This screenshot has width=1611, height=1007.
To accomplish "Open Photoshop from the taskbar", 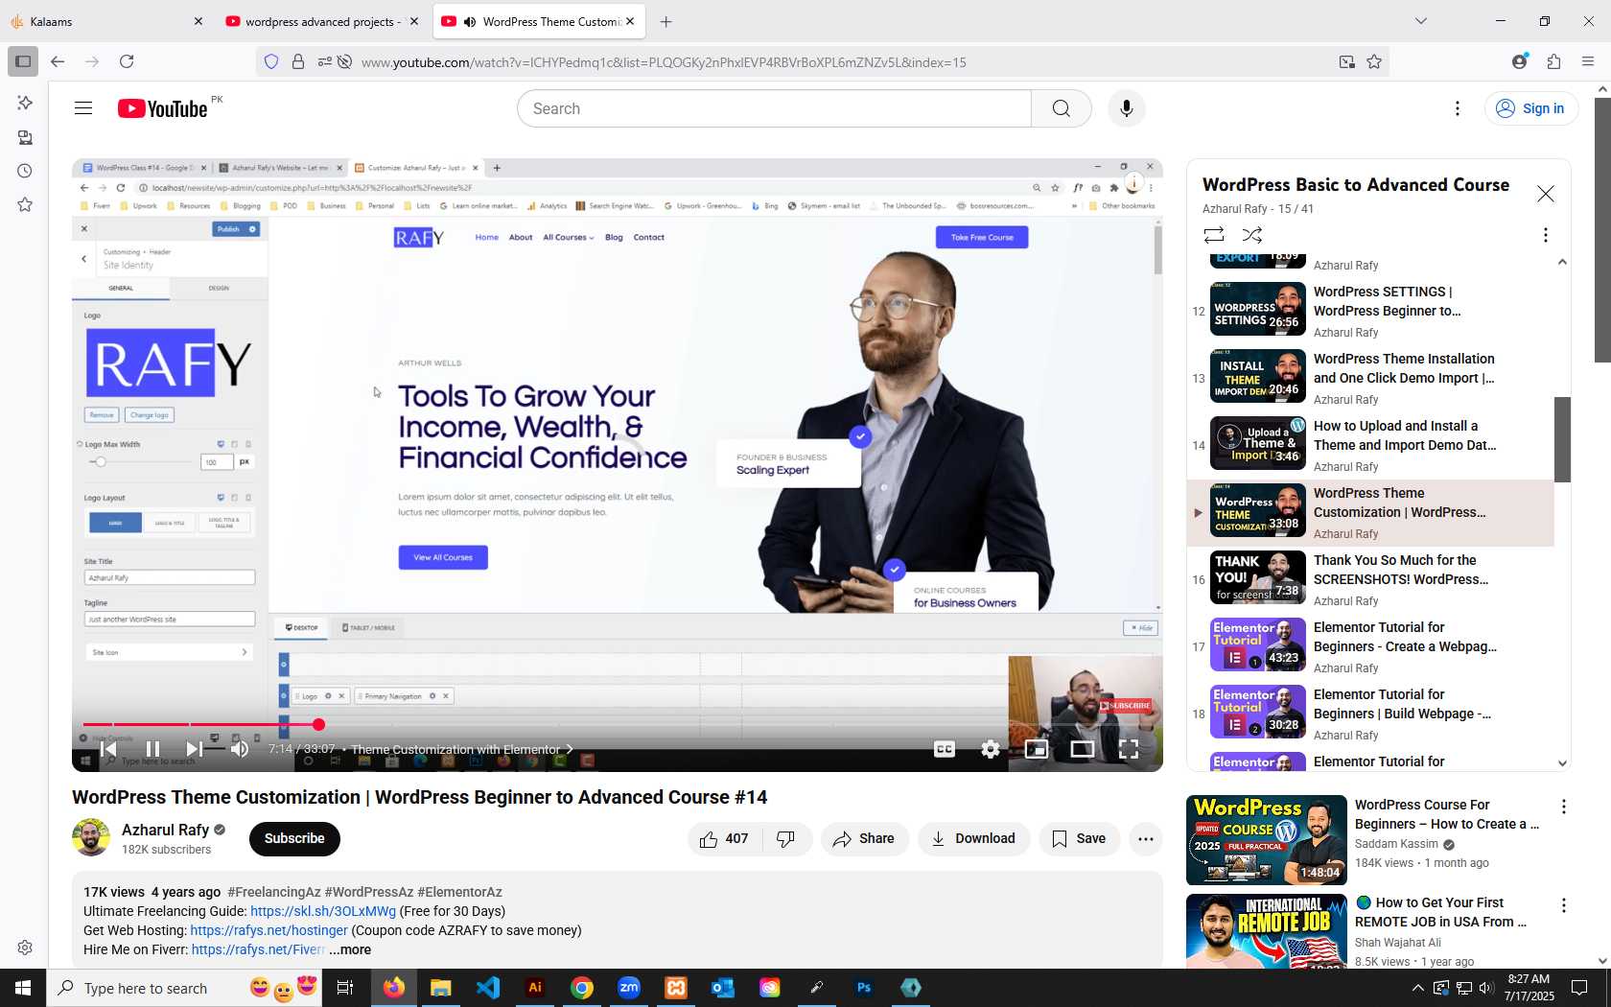I will click(864, 988).
